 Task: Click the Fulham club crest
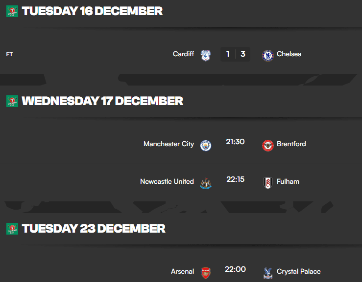267,183
